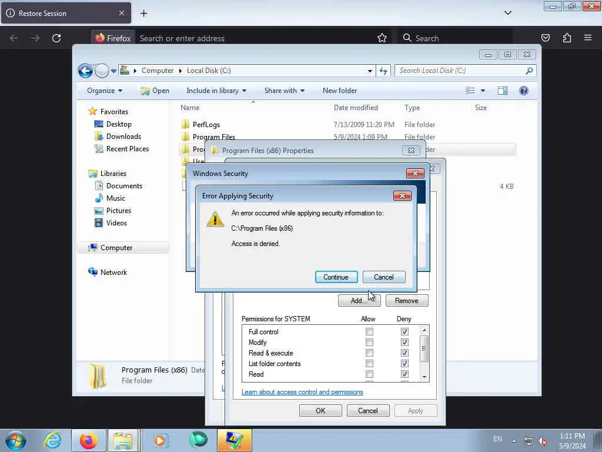
Task: Select the Program Files folder
Action: (x=214, y=137)
